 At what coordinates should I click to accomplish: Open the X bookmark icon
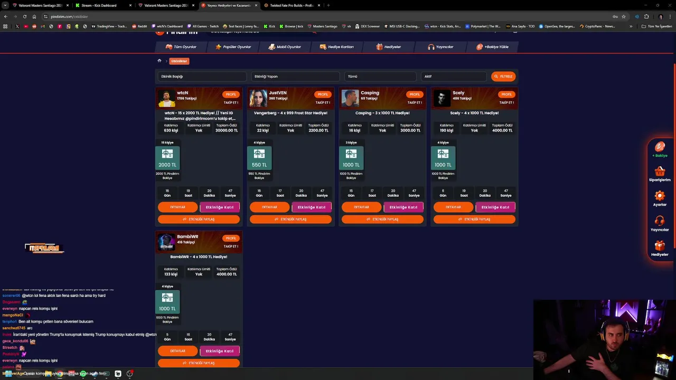pyautogui.click(x=17, y=26)
